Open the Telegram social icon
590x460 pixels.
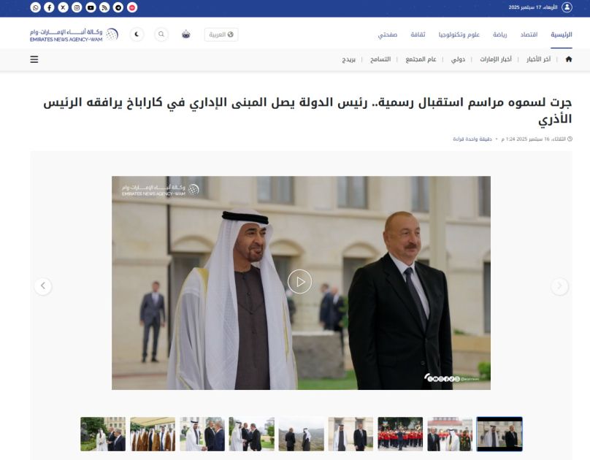pyautogui.click(x=118, y=7)
